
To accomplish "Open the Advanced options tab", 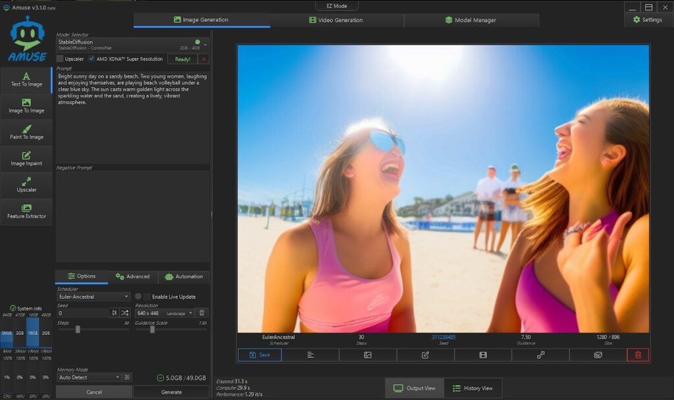I will tap(132, 276).
